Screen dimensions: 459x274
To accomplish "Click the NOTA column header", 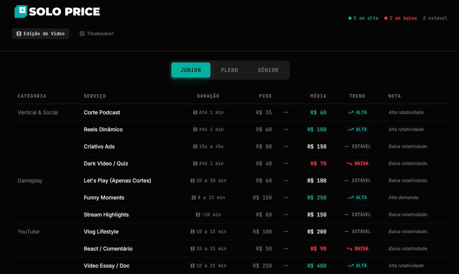I will pos(394,96).
